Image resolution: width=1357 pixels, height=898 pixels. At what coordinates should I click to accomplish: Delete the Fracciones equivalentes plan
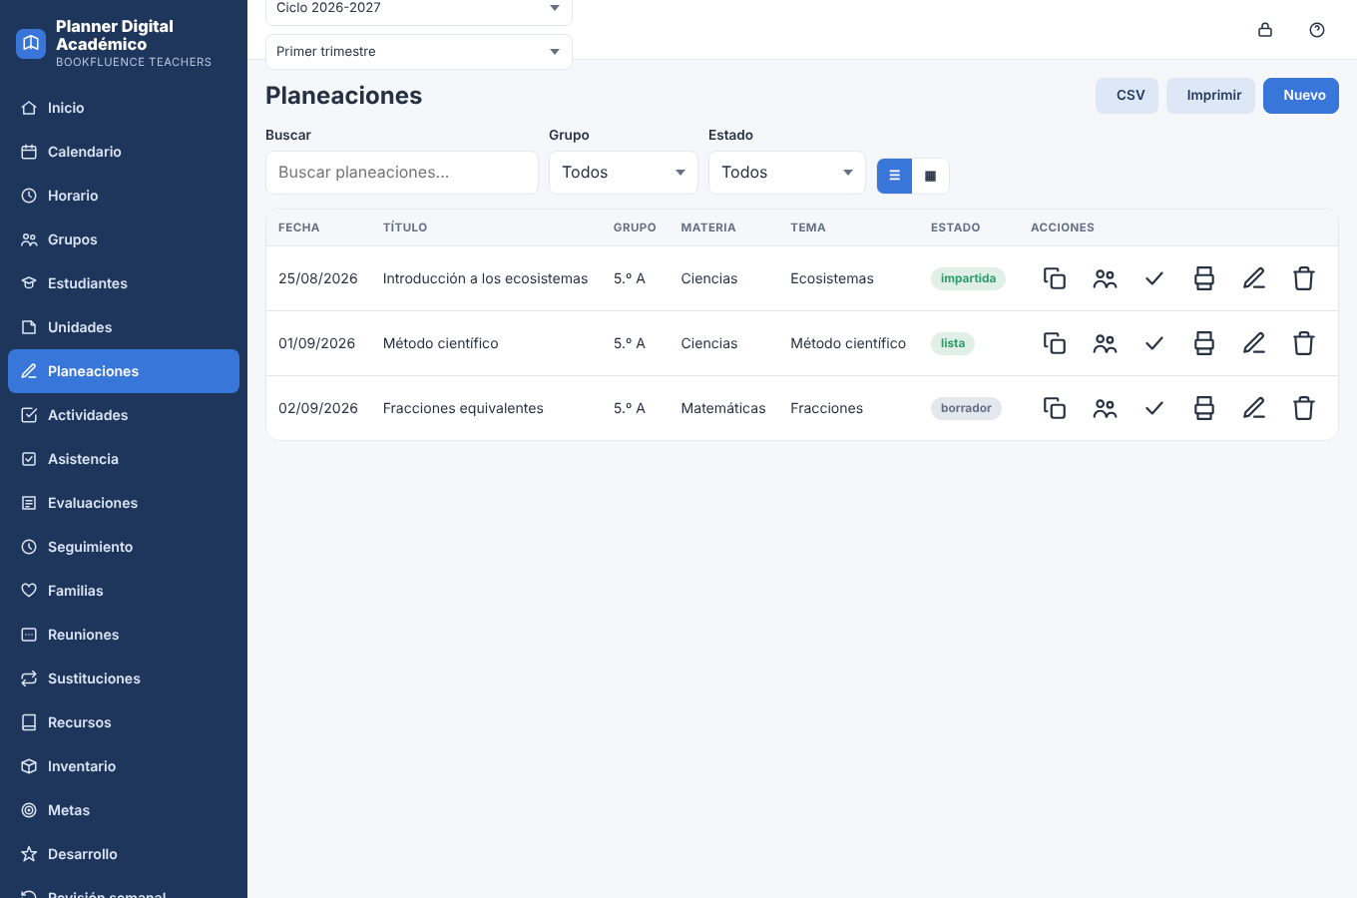coord(1304,408)
